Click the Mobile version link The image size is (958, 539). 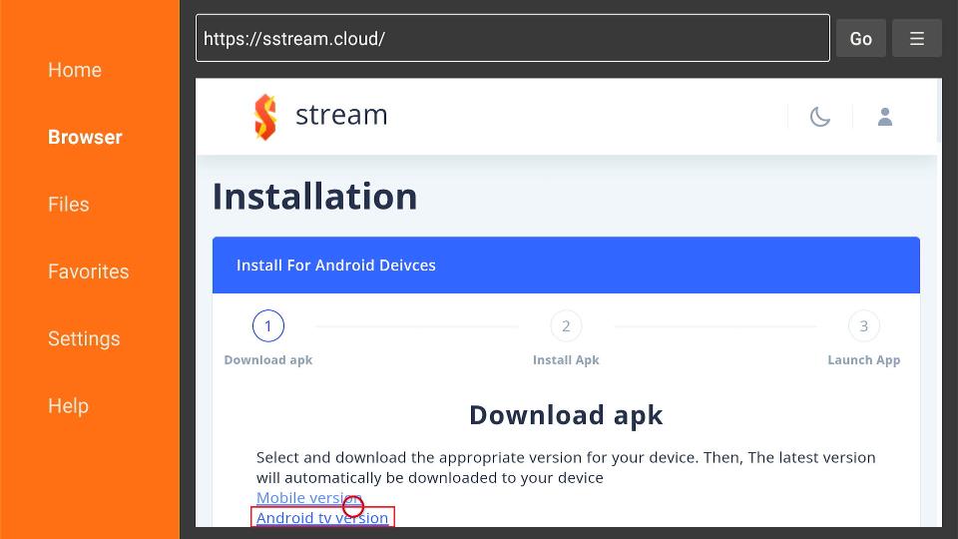309,497
